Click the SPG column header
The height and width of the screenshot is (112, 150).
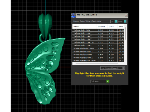pyautogui.click(x=121, y=26)
